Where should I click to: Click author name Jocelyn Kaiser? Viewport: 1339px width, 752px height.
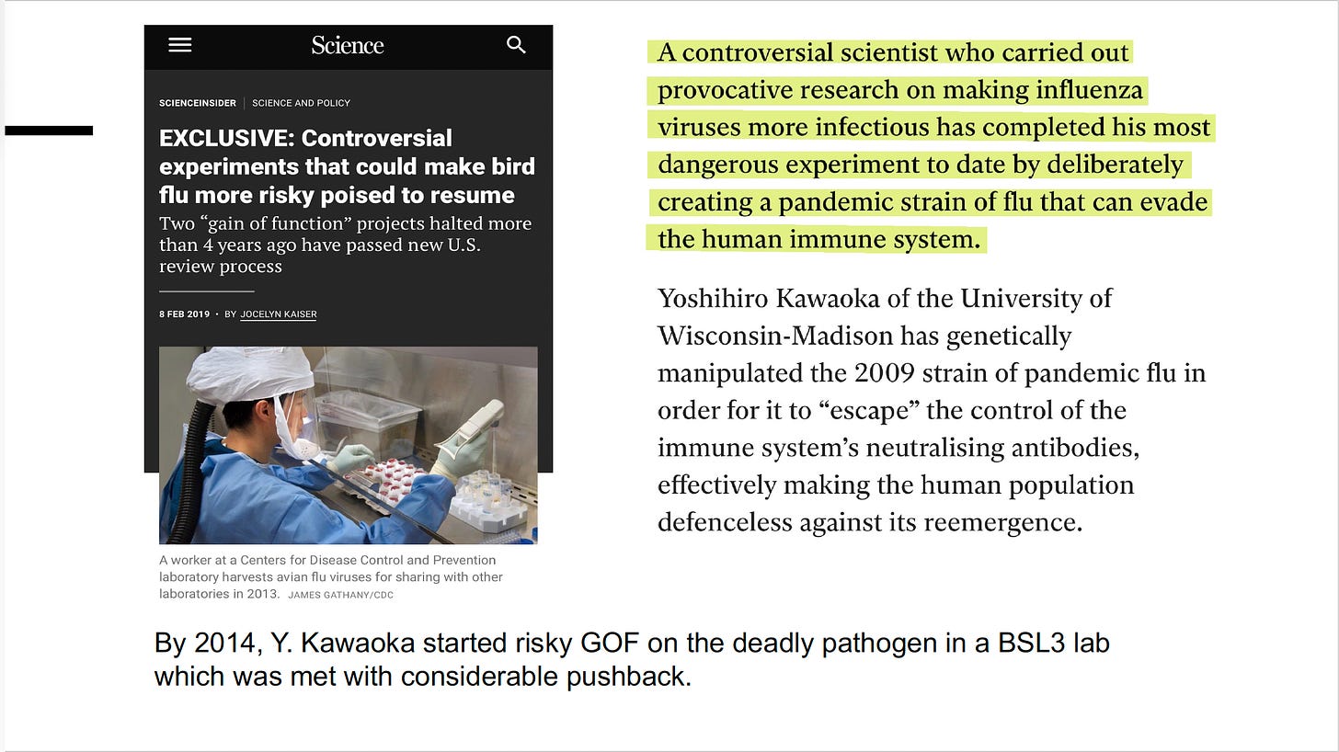pos(279,314)
